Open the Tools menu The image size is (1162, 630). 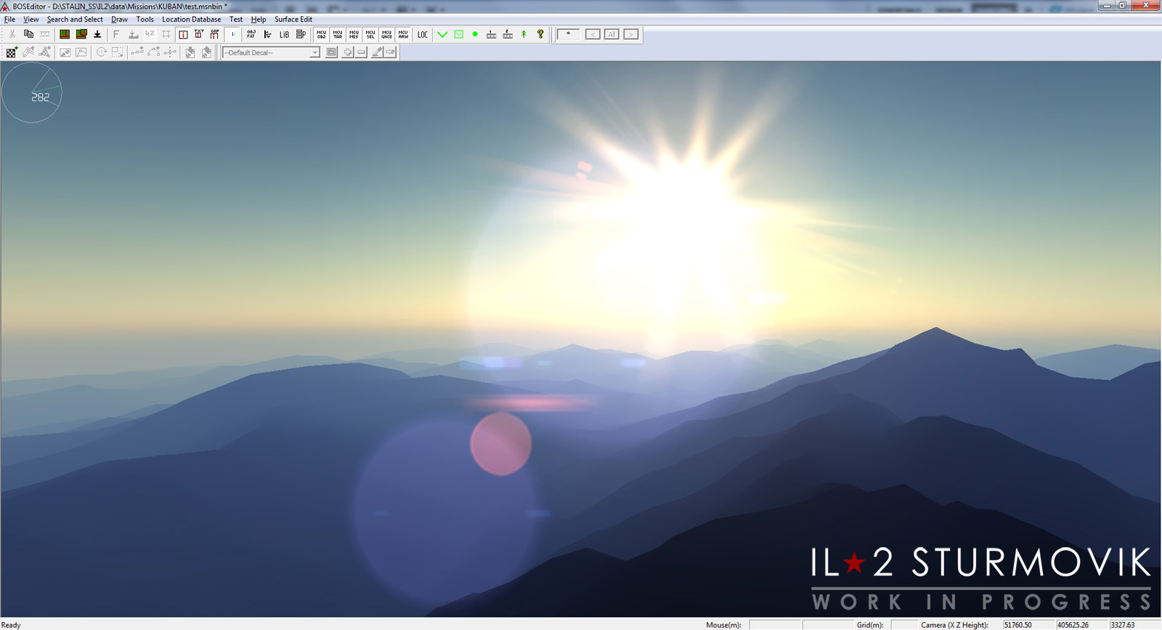145,20
